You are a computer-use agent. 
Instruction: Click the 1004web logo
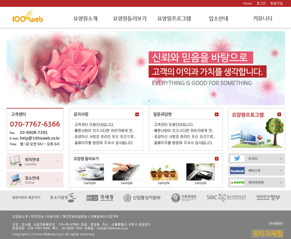28,17
